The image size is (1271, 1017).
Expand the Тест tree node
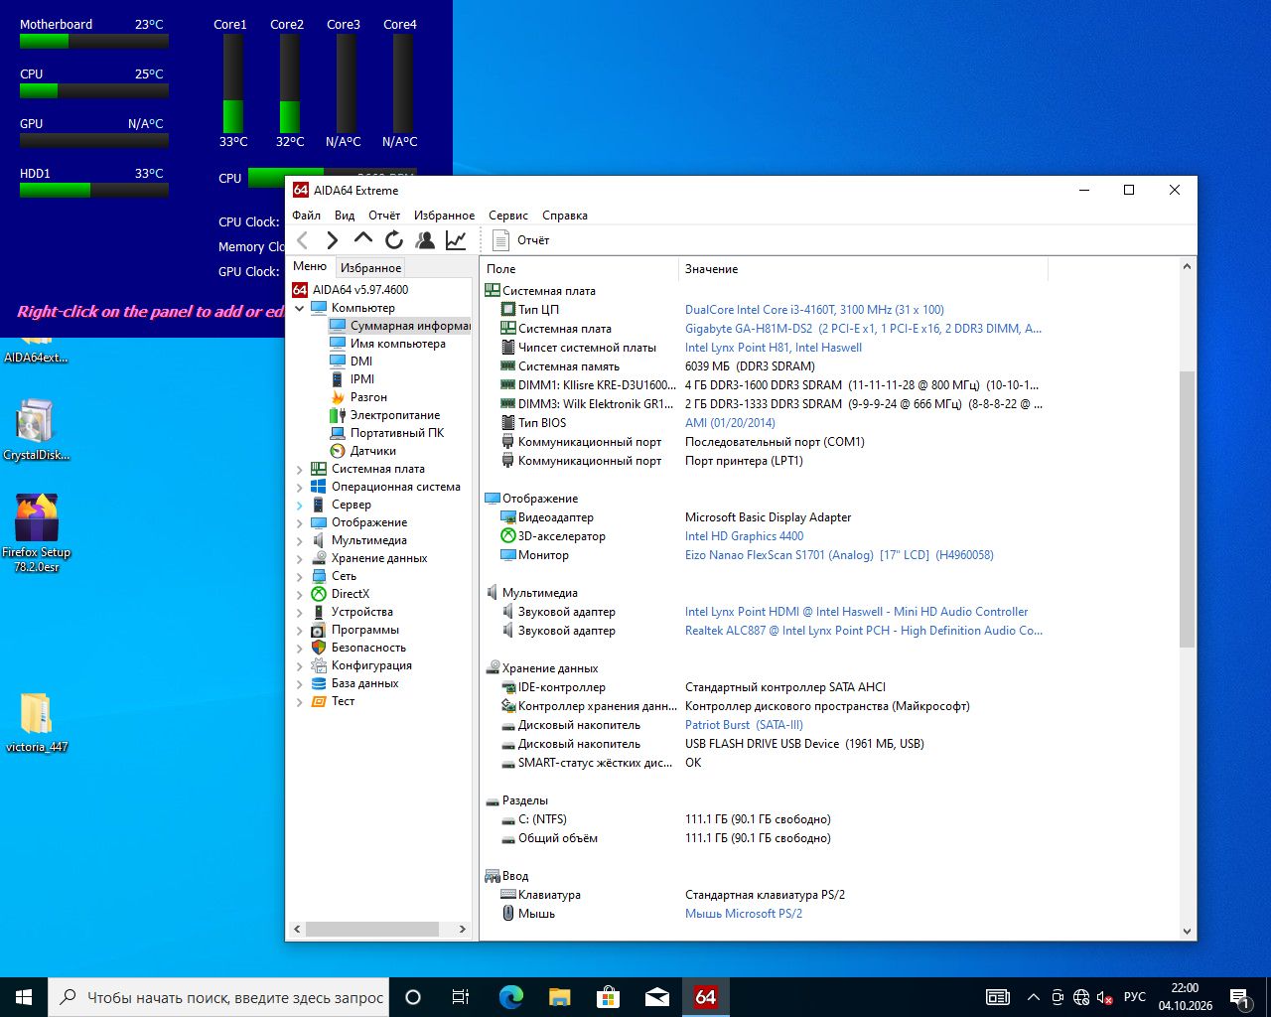(x=300, y=701)
